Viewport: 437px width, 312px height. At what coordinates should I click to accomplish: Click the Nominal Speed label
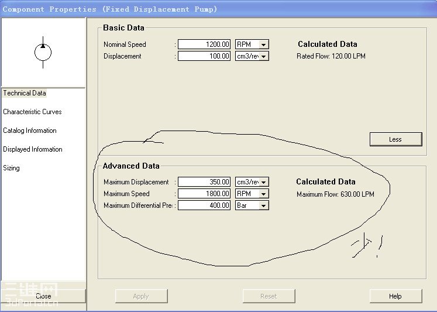(125, 44)
